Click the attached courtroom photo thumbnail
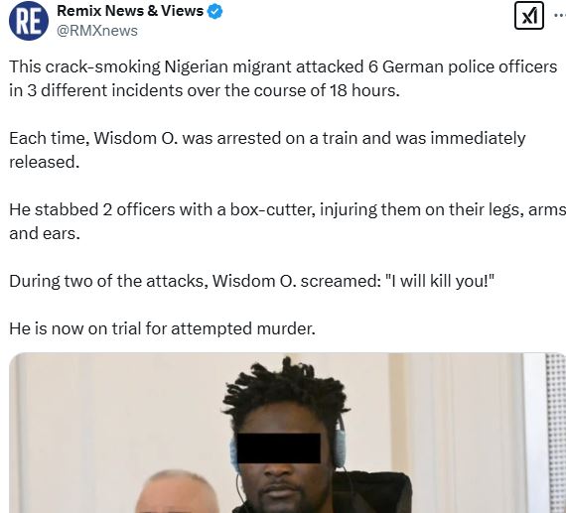Image resolution: width=566 pixels, height=513 pixels. [287, 433]
